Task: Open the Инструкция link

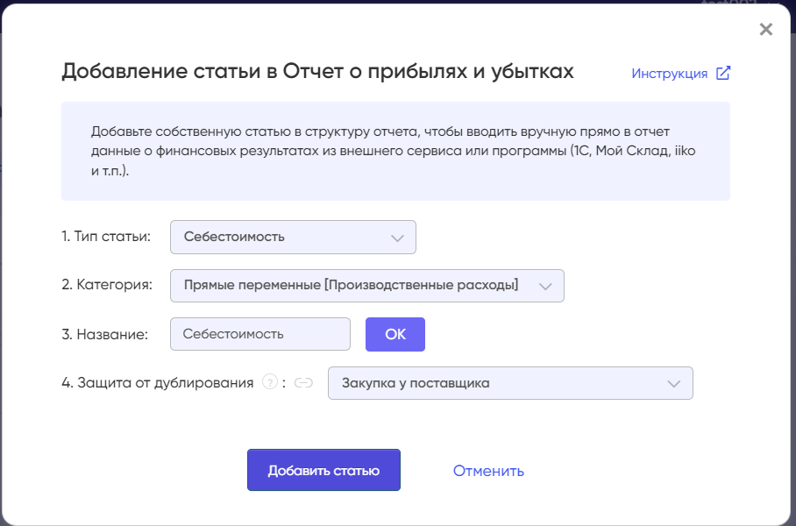Action: tap(669, 74)
